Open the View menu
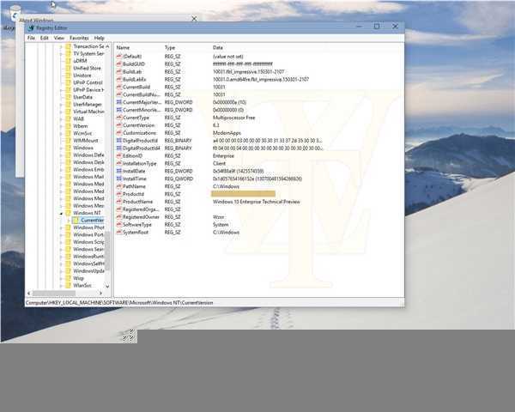 coord(59,38)
